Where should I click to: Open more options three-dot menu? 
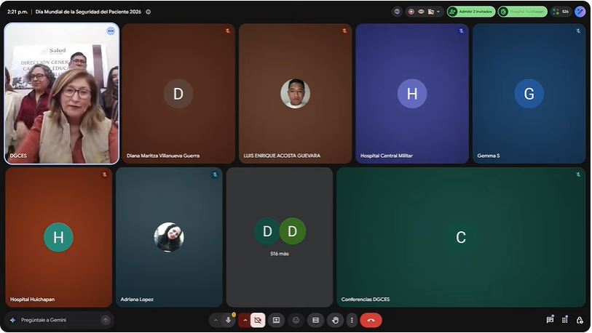coord(352,320)
